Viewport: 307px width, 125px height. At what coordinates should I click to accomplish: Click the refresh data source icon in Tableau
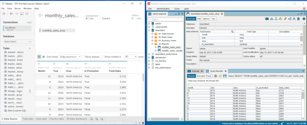[27, 14]
